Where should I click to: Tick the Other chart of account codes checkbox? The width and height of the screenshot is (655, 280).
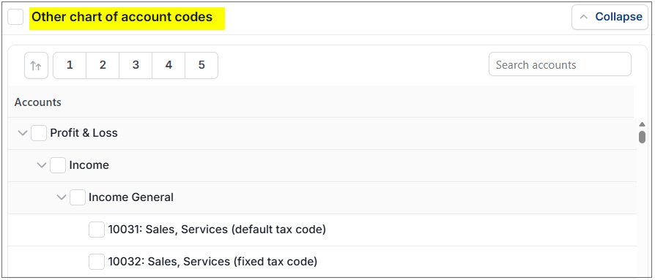click(x=15, y=17)
